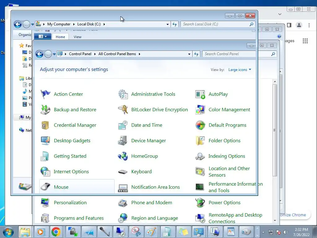This screenshot has width=317, height=238.
Task: Switch to Paint Home tab
Action: coord(60,37)
